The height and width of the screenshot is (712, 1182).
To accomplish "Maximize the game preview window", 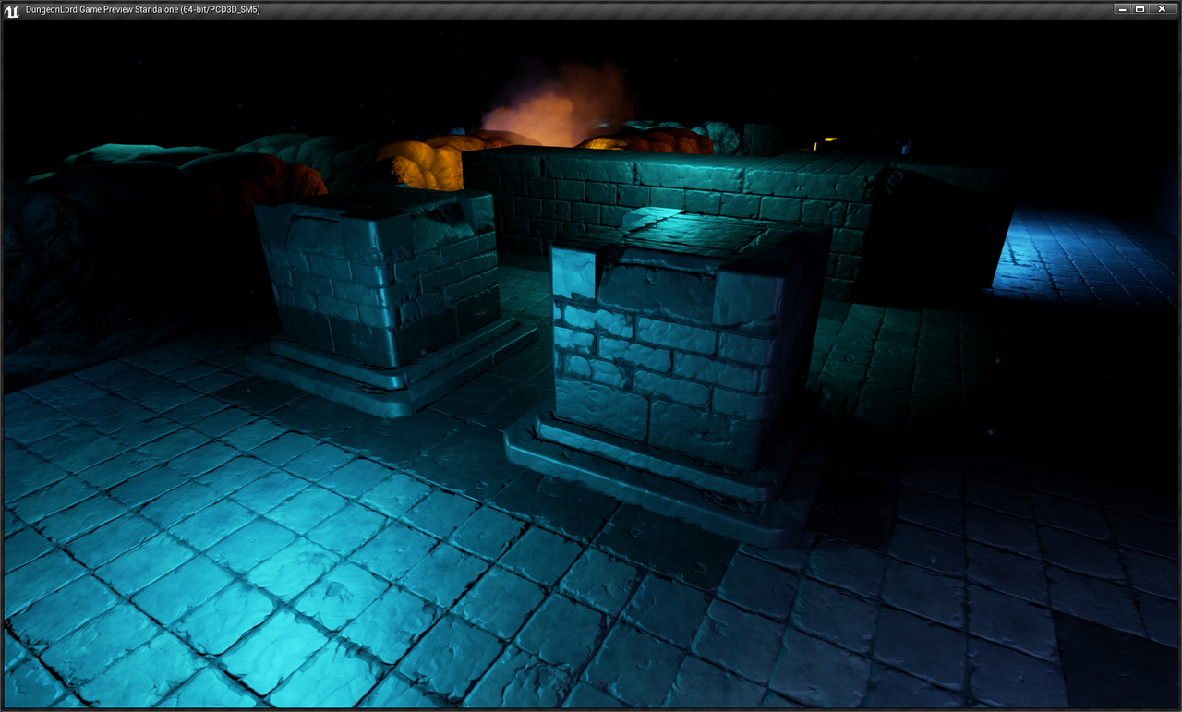I will (x=1140, y=9).
